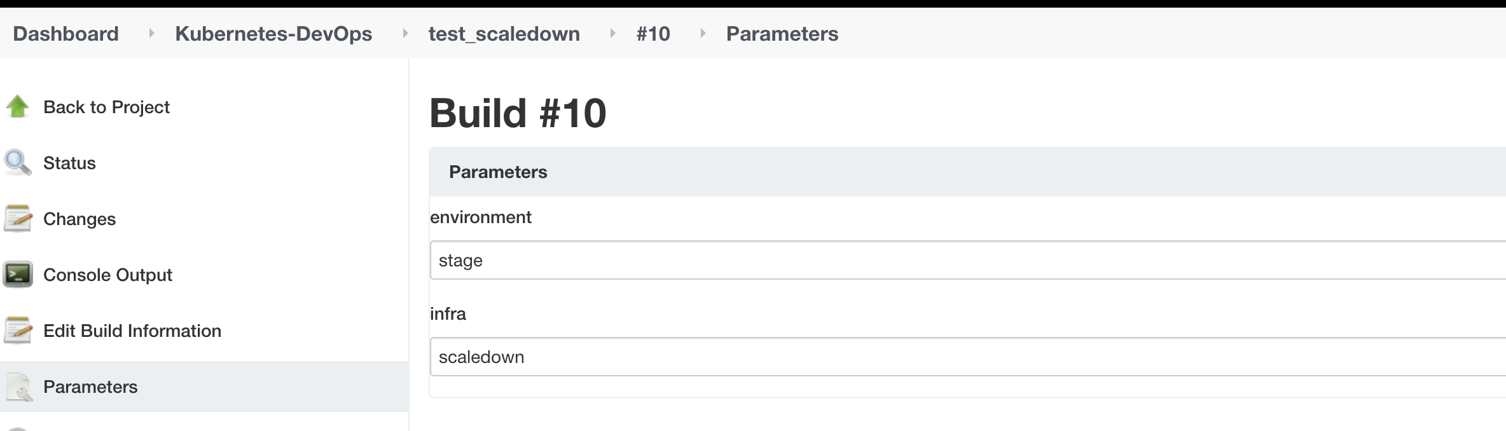Click the Parameters document-search icon in sidebar
The height and width of the screenshot is (431, 1506).
tap(17, 386)
